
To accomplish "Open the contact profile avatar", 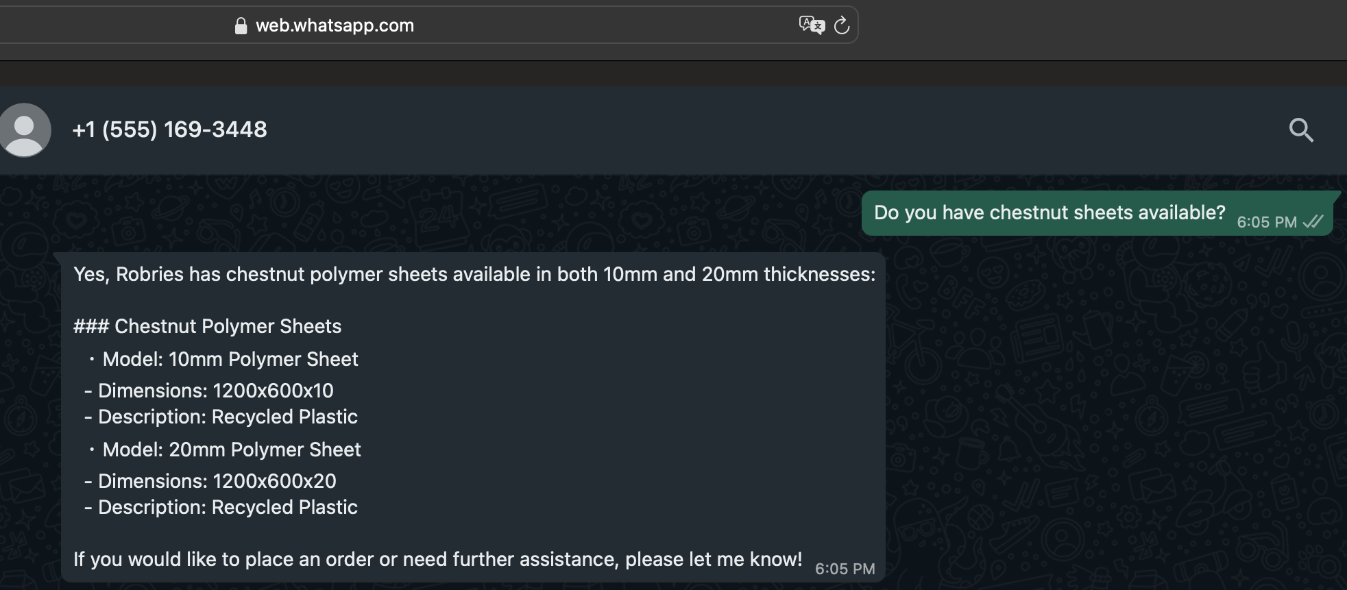I will pyautogui.click(x=25, y=130).
